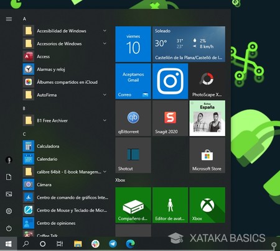Screen dimensions: 280x251
Task: Expand calibre 64bit folder chevron
Action: (x=105, y=171)
